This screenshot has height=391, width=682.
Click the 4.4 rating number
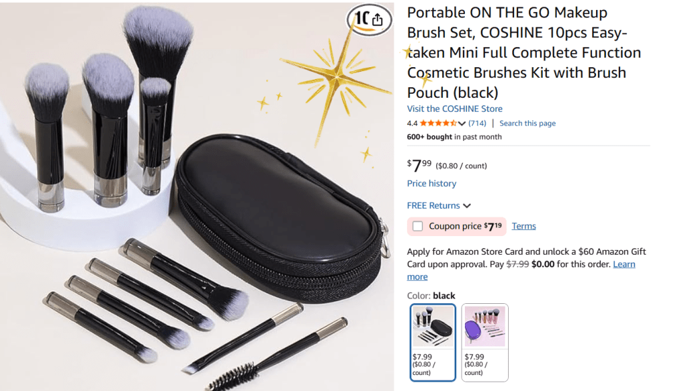(412, 124)
